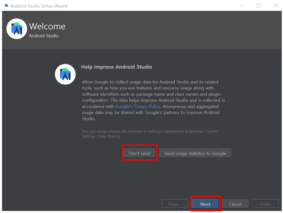The height and width of the screenshot is (213, 283).
Task: Click the Android Studio icon beside Help improve
Action: 65,74
